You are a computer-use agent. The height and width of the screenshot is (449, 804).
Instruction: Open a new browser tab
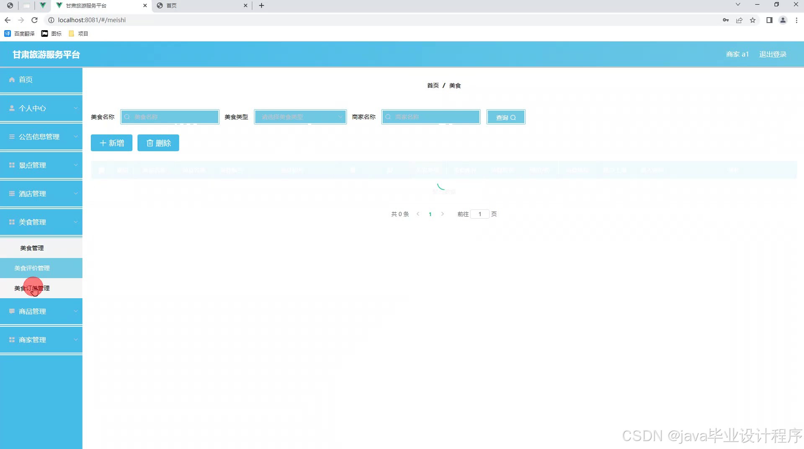[x=261, y=5]
